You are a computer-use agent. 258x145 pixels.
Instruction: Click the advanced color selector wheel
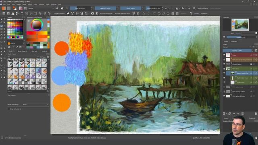click(x=37, y=25)
